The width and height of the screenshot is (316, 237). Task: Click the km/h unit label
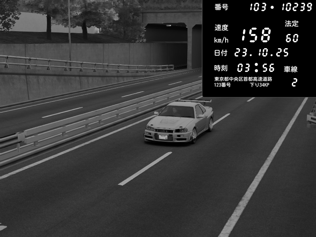pos(221,40)
